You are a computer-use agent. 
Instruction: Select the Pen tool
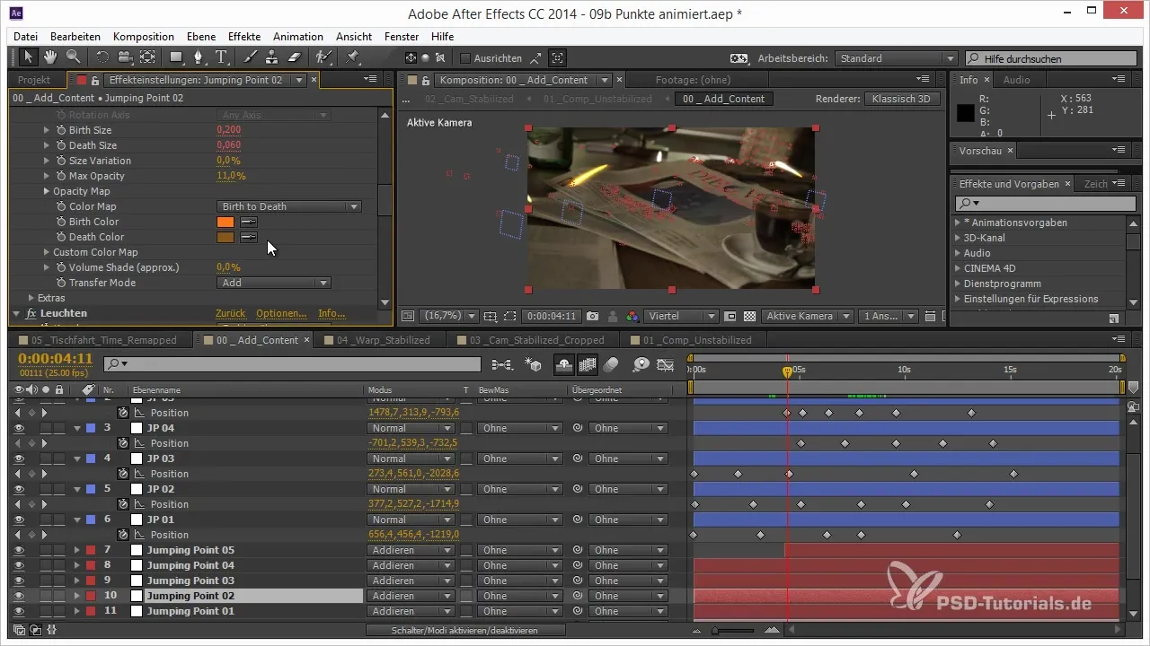tap(199, 57)
